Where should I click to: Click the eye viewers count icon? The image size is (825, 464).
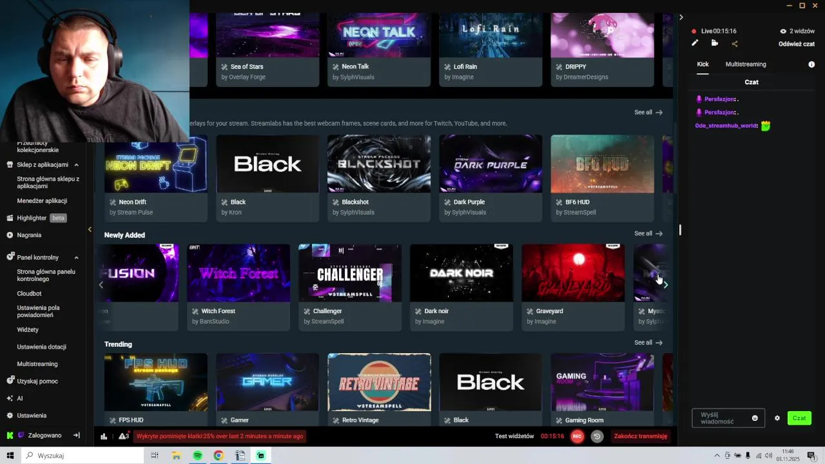[x=783, y=31]
